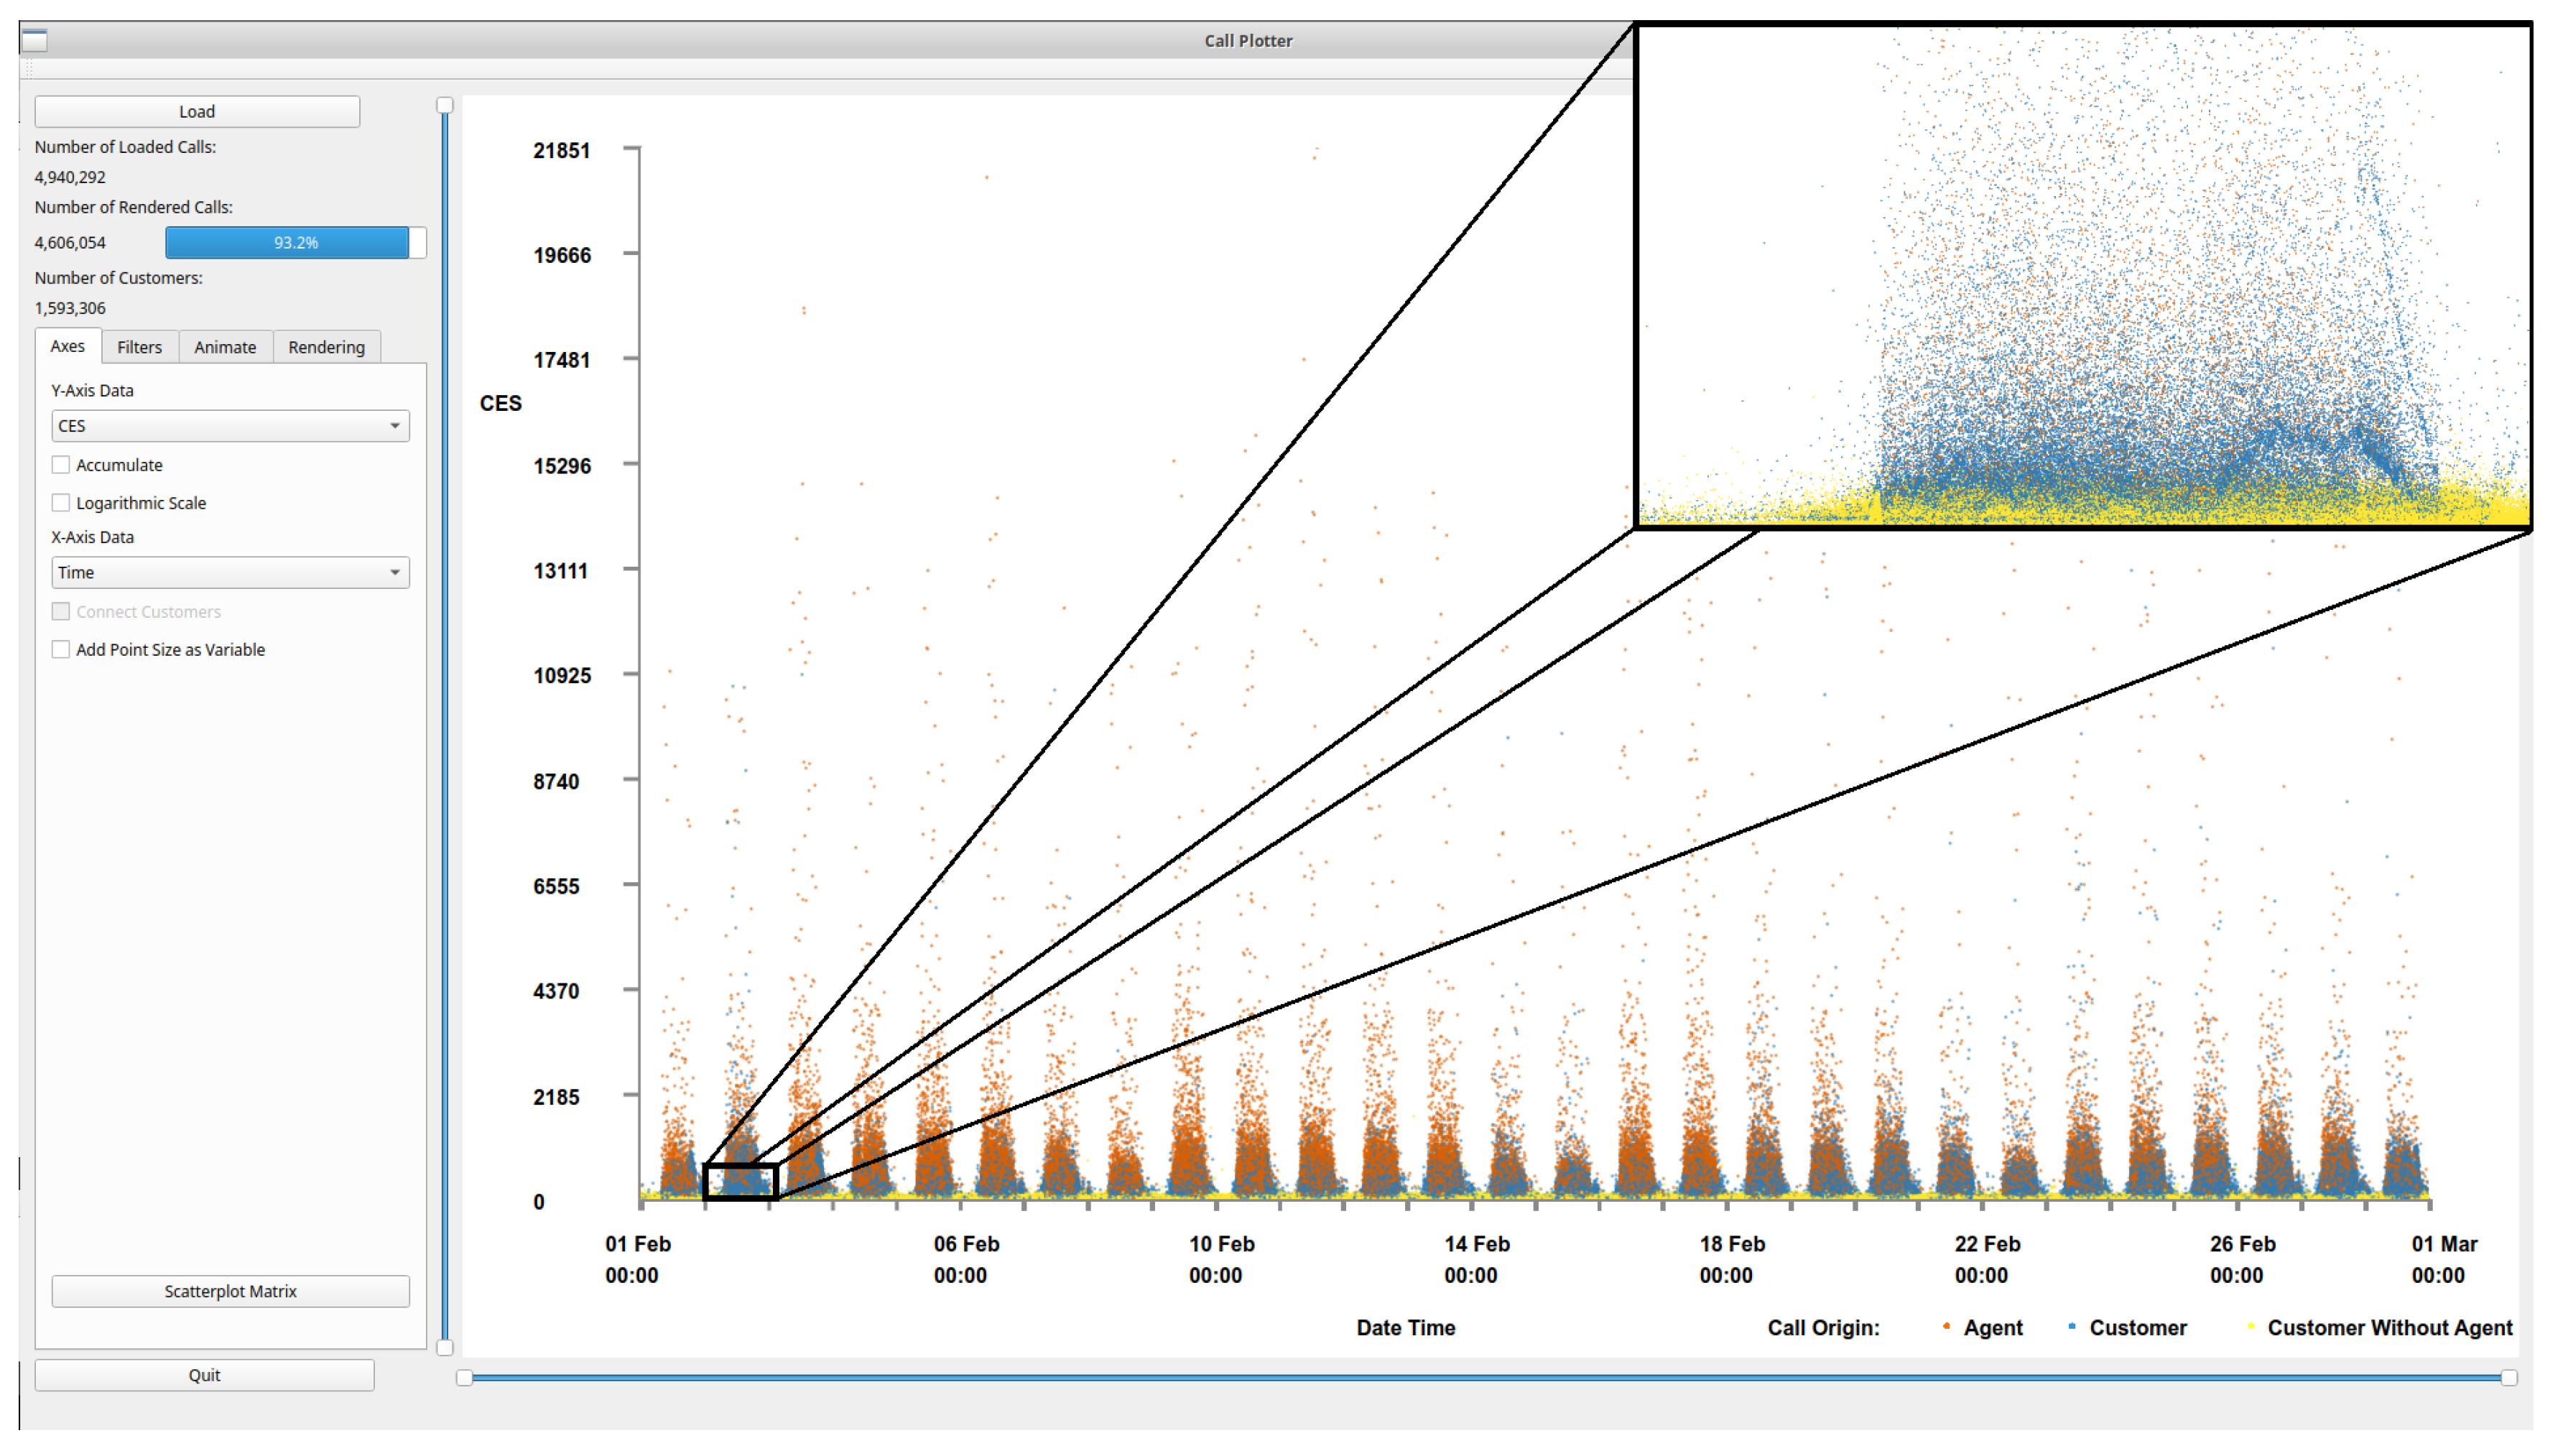Click the orange Agent legend marker
Viewport: 2563px width, 1456px height.
(1946, 1326)
